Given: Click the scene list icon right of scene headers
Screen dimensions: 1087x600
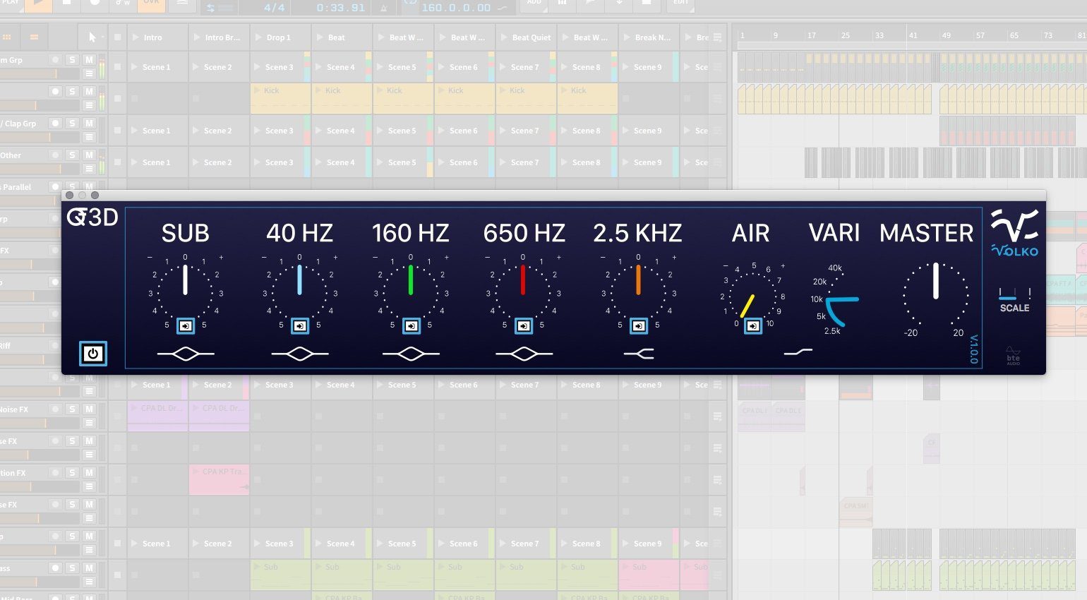Looking at the screenshot, I should pos(718,37).
